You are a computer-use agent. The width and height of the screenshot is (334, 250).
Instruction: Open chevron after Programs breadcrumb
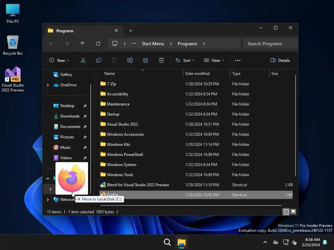[x=204, y=44]
